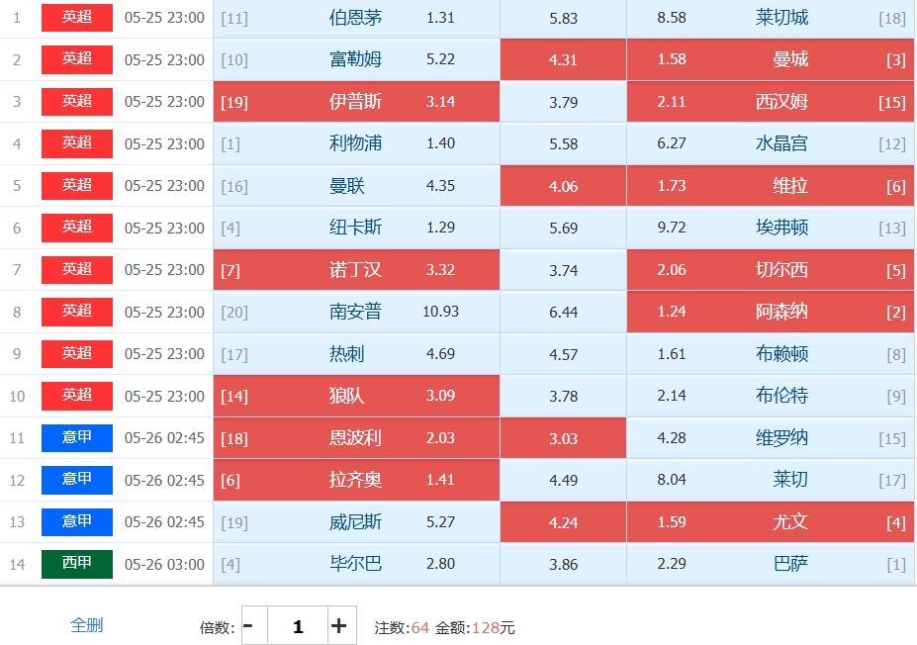The width and height of the screenshot is (917, 645).
Task: Deselect draw odds 4.31 in row 2
Action: [563, 59]
